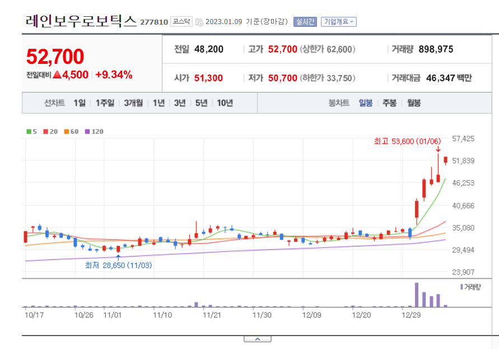Screen dimensions: 499x349
Task: Click the orange 60-day moving average swatch
Action: (x=67, y=132)
